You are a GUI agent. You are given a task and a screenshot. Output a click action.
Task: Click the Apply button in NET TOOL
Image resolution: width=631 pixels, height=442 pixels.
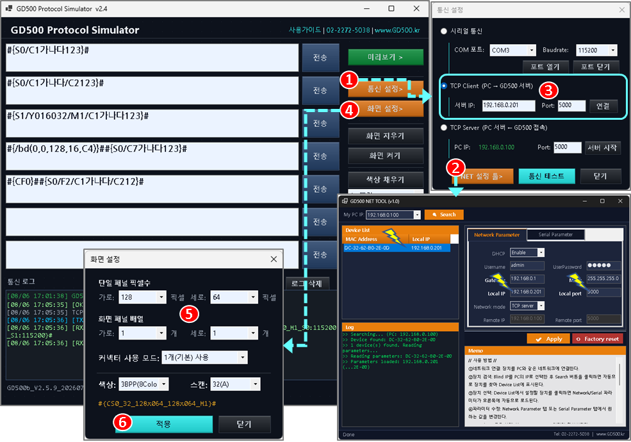(548, 339)
